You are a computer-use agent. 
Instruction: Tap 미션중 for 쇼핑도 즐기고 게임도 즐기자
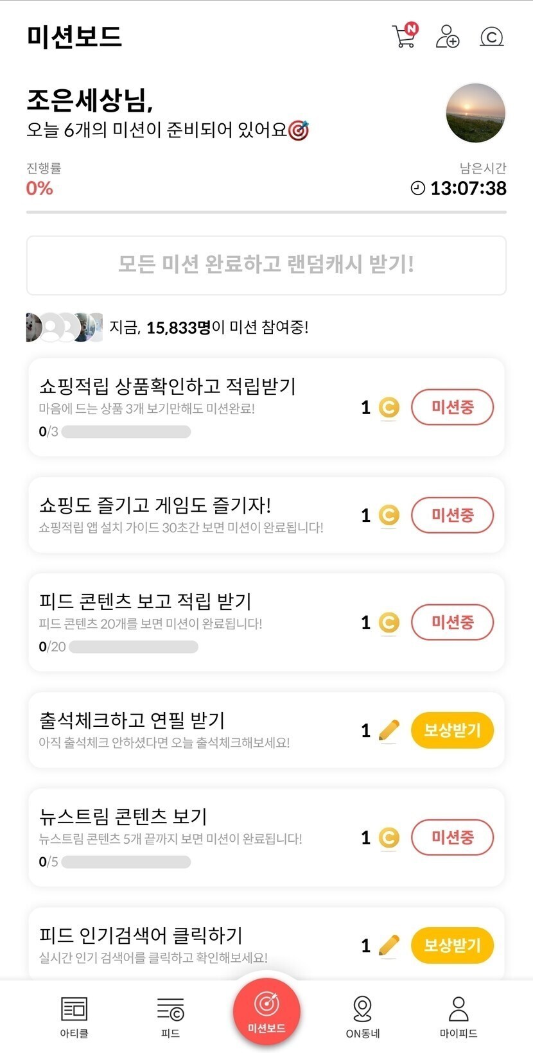[x=452, y=515]
